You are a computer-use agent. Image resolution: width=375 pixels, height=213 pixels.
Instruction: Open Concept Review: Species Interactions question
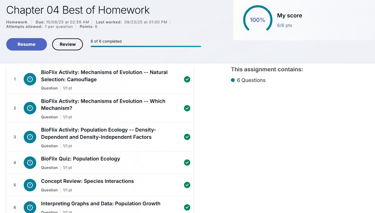coord(87,181)
